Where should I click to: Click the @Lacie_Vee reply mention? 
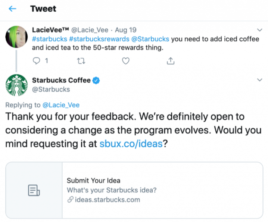(61, 105)
